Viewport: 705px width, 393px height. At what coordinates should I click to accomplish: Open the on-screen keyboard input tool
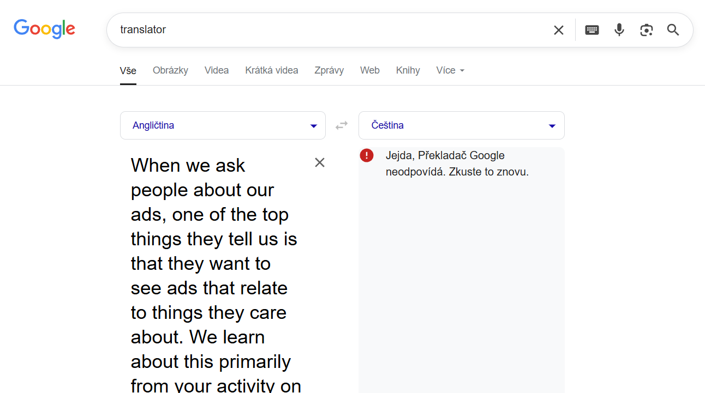pos(592,30)
